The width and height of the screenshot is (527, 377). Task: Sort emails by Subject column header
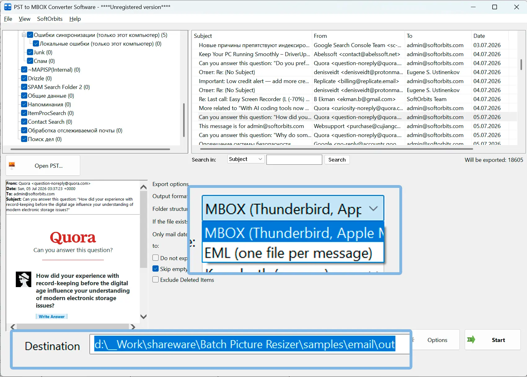tap(252, 36)
